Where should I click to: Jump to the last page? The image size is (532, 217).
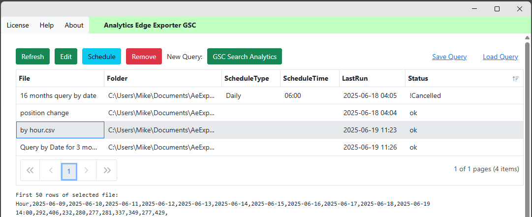tap(107, 170)
